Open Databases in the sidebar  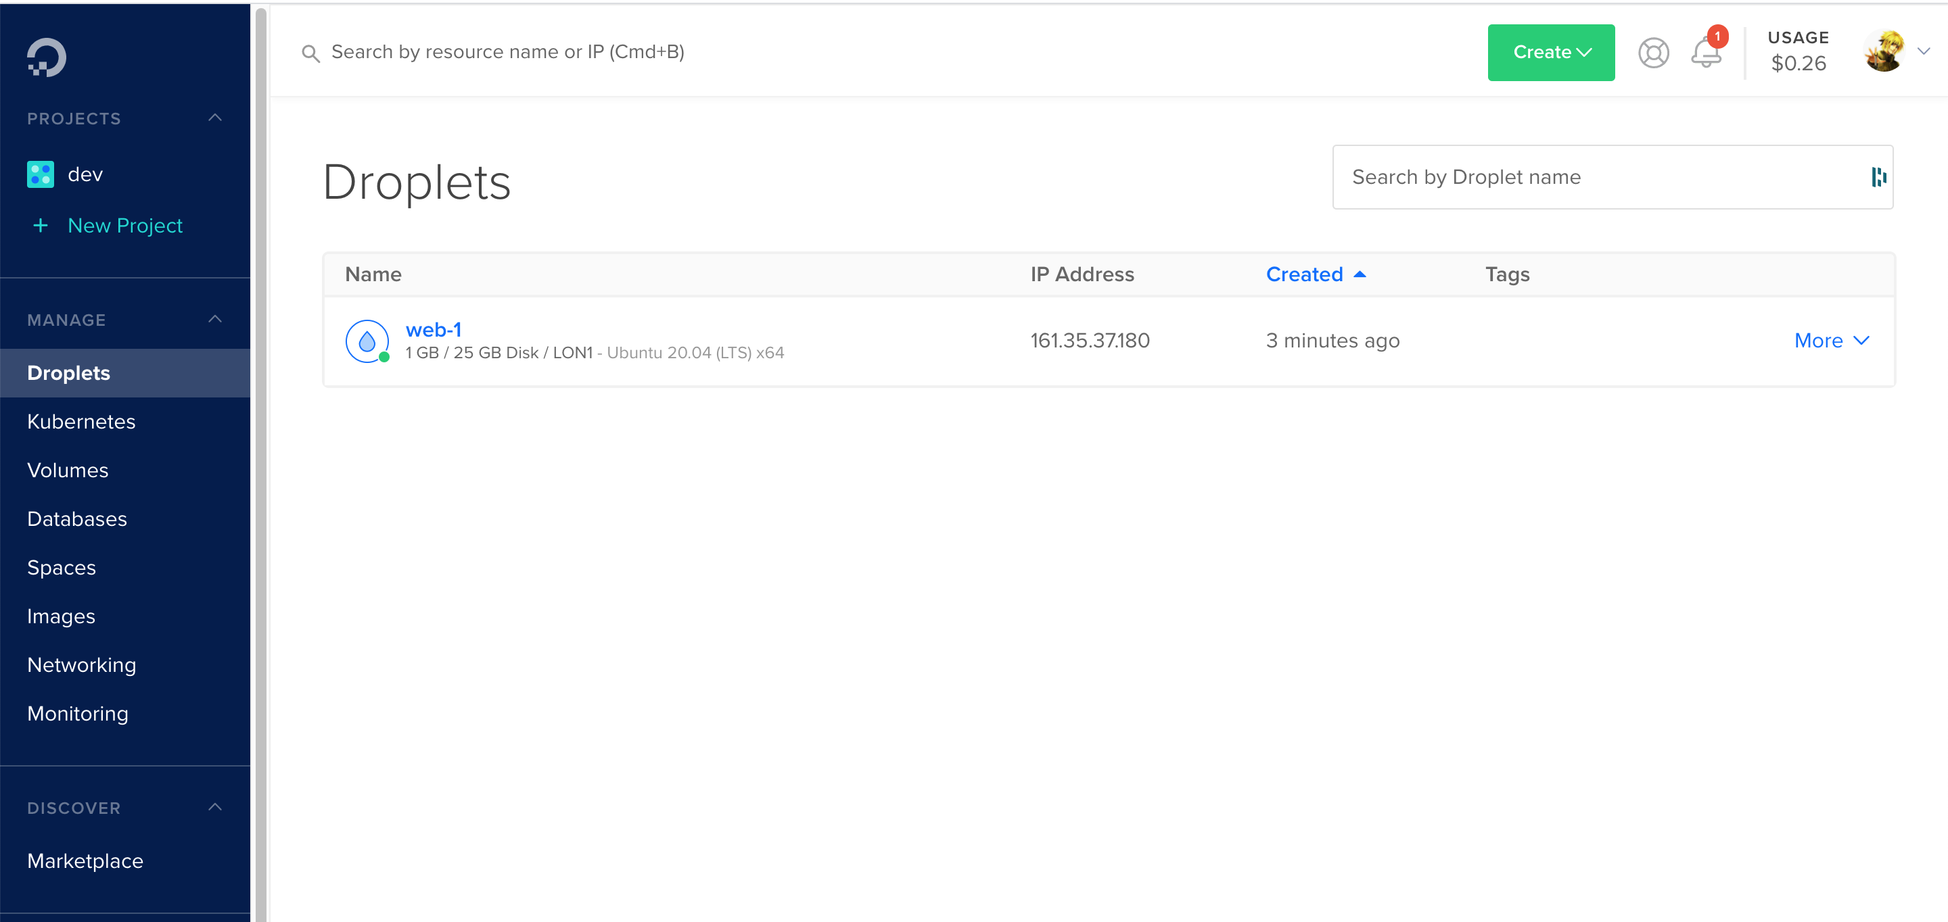tap(77, 519)
